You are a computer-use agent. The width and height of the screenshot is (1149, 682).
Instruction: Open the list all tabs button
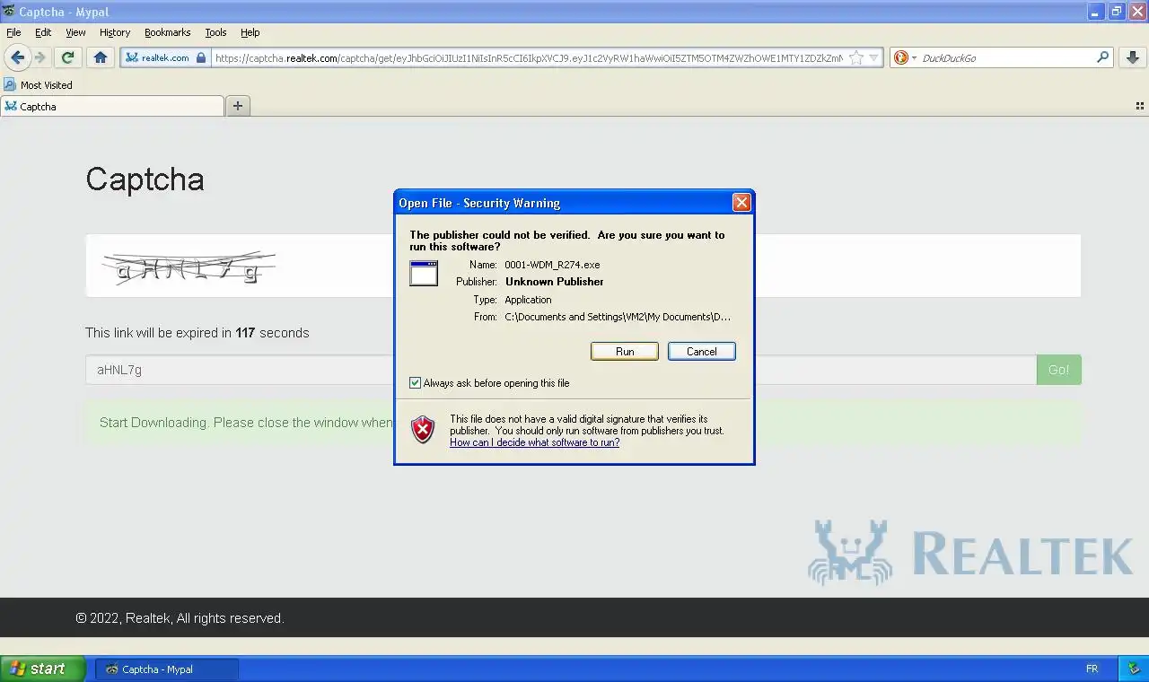coord(1140,106)
